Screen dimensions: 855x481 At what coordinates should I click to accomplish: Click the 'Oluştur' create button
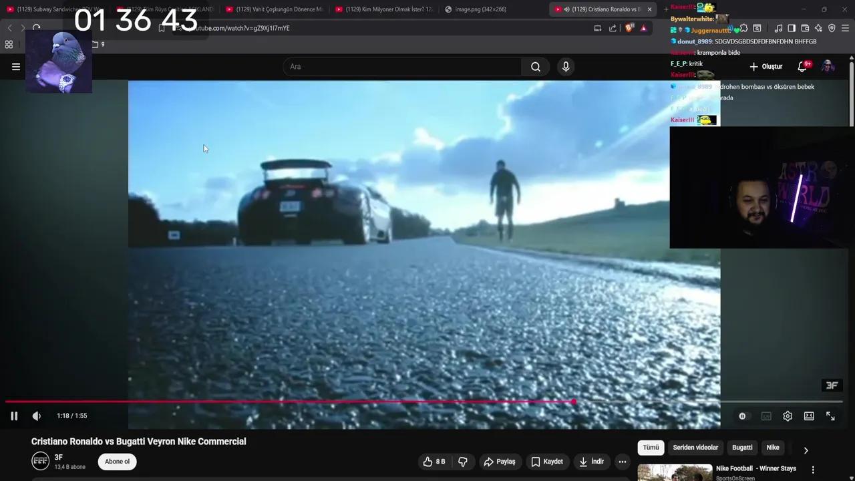tap(766, 67)
